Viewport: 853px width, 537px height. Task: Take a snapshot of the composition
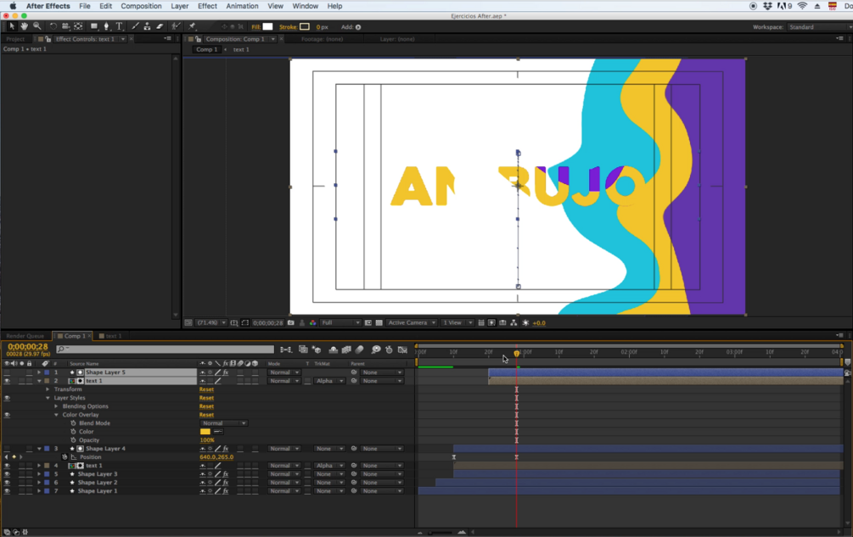(x=289, y=322)
